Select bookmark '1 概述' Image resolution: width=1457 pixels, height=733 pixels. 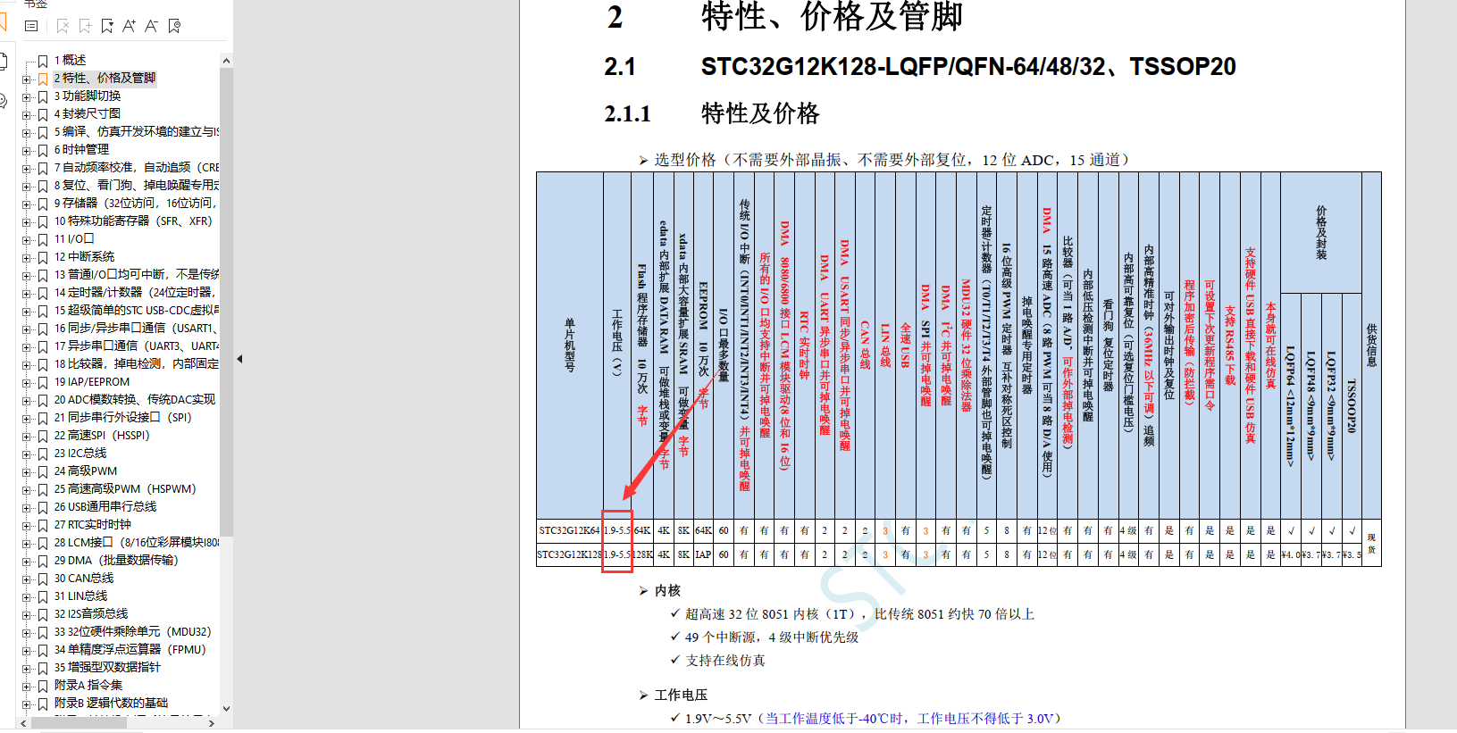70,60
